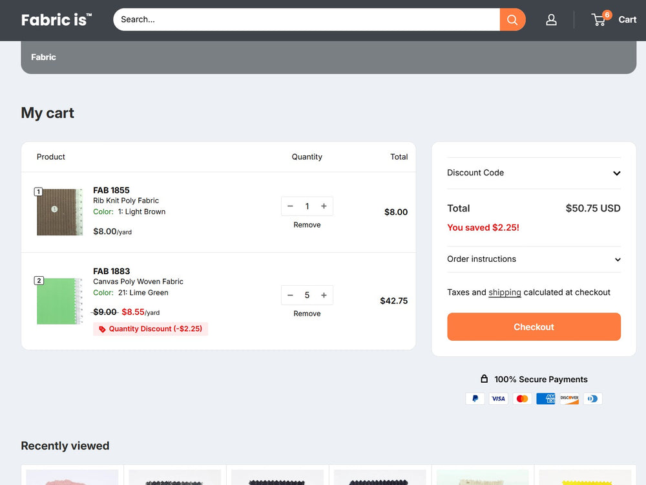Open the user account icon
The height and width of the screenshot is (485, 646).
551,19
